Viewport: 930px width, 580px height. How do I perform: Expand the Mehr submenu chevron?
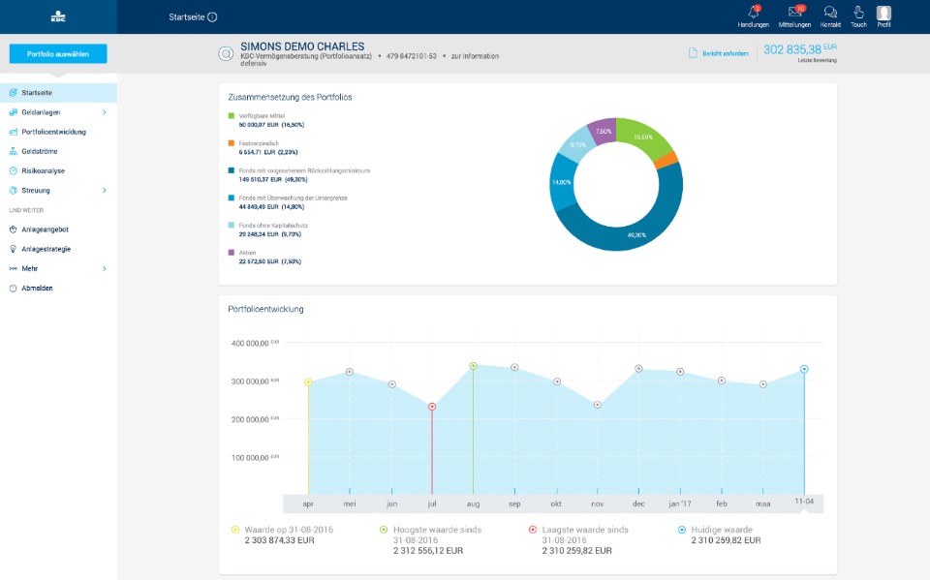[105, 268]
